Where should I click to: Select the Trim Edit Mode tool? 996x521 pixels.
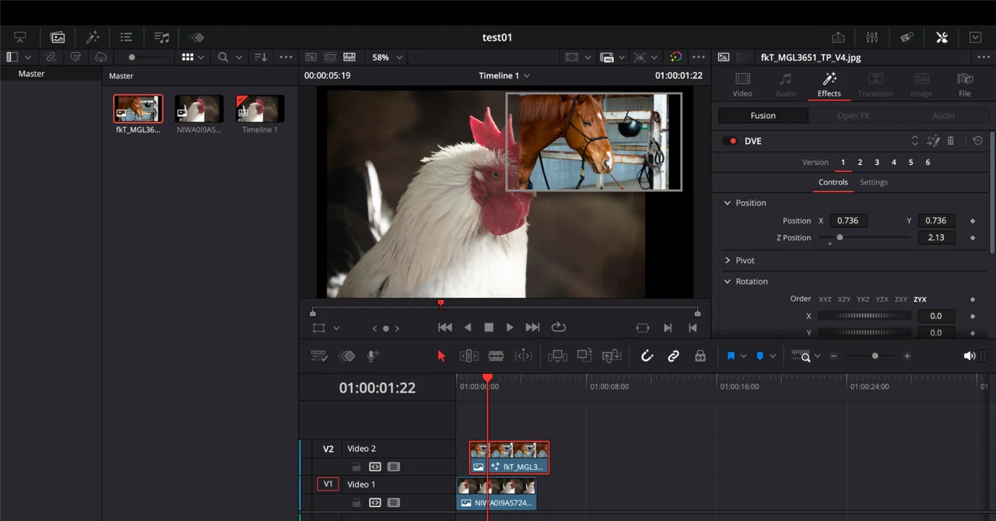[468, 356]
